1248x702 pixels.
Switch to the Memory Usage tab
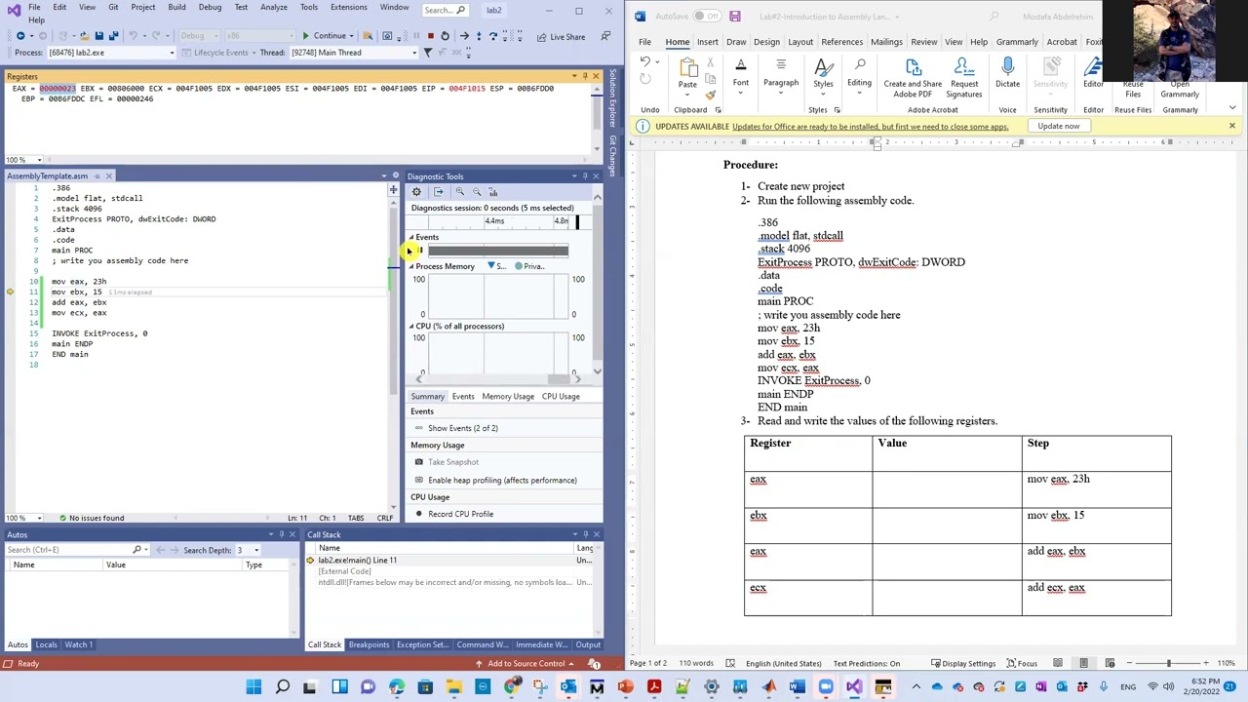pyautogui.click(x=507, y=396)
